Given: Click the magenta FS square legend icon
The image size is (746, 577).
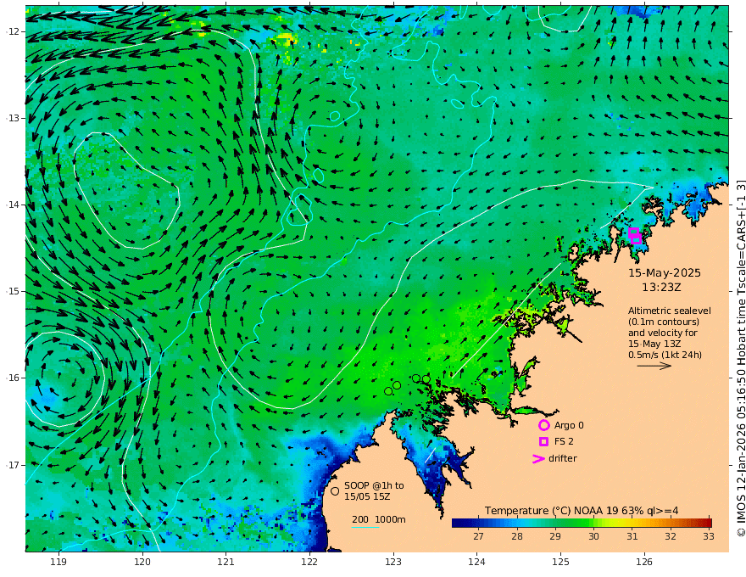Looking at the screenshot, I should pos(543,442).
